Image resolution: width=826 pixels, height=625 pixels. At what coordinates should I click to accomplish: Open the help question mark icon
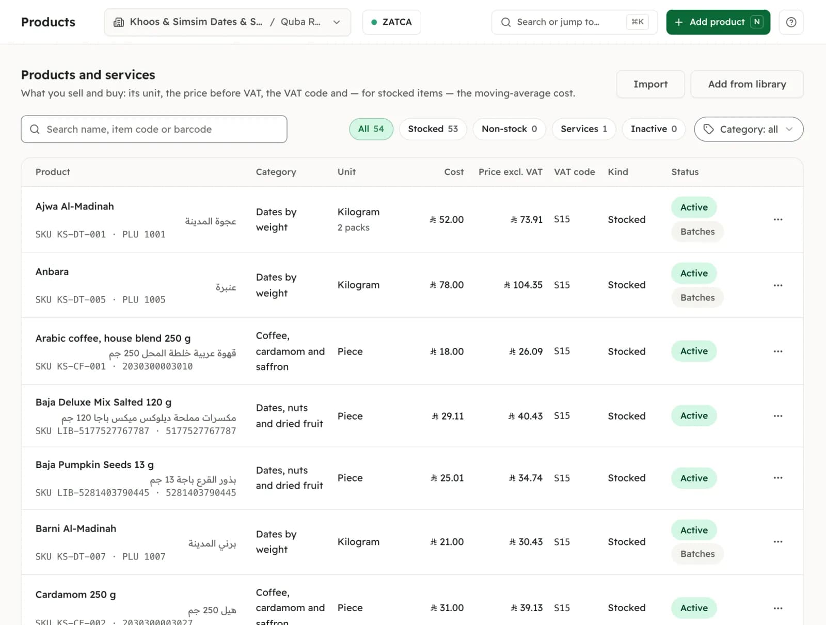791,22
